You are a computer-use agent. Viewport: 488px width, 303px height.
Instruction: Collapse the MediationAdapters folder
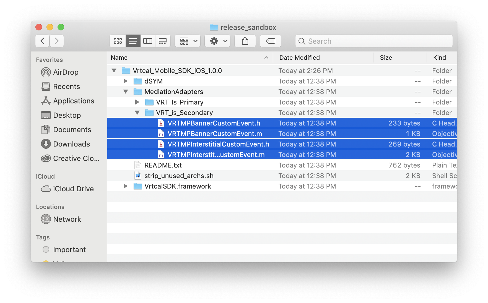coord(126,92)
